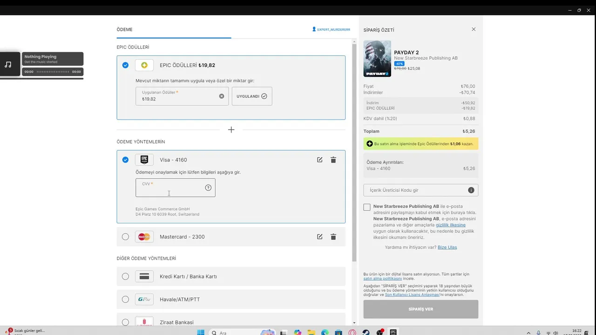Click the GPay icon for Havale/ATM/PTT

pyautogui.click(x=144, y=299)
